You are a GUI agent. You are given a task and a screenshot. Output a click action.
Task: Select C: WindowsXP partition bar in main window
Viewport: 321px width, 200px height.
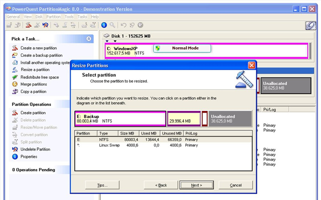pos(206,51)
